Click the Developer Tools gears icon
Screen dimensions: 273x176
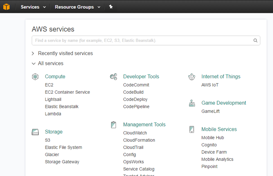pos(113,77)
